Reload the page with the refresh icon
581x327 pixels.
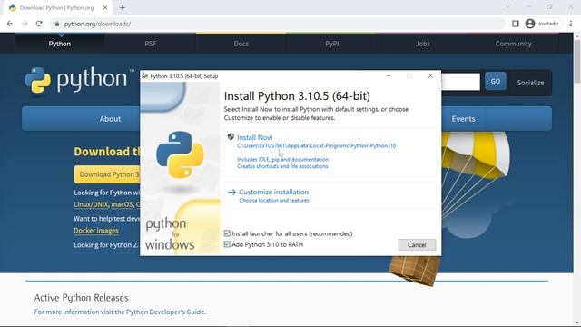tap(39, 24)
